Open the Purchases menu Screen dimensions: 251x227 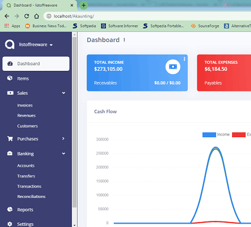(28, 139)
